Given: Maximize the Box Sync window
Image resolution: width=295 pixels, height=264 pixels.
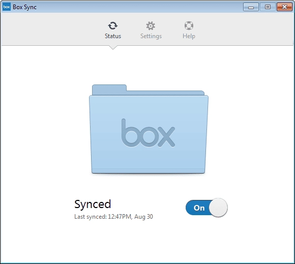Looking at the screenshot, I should [268, 7].
